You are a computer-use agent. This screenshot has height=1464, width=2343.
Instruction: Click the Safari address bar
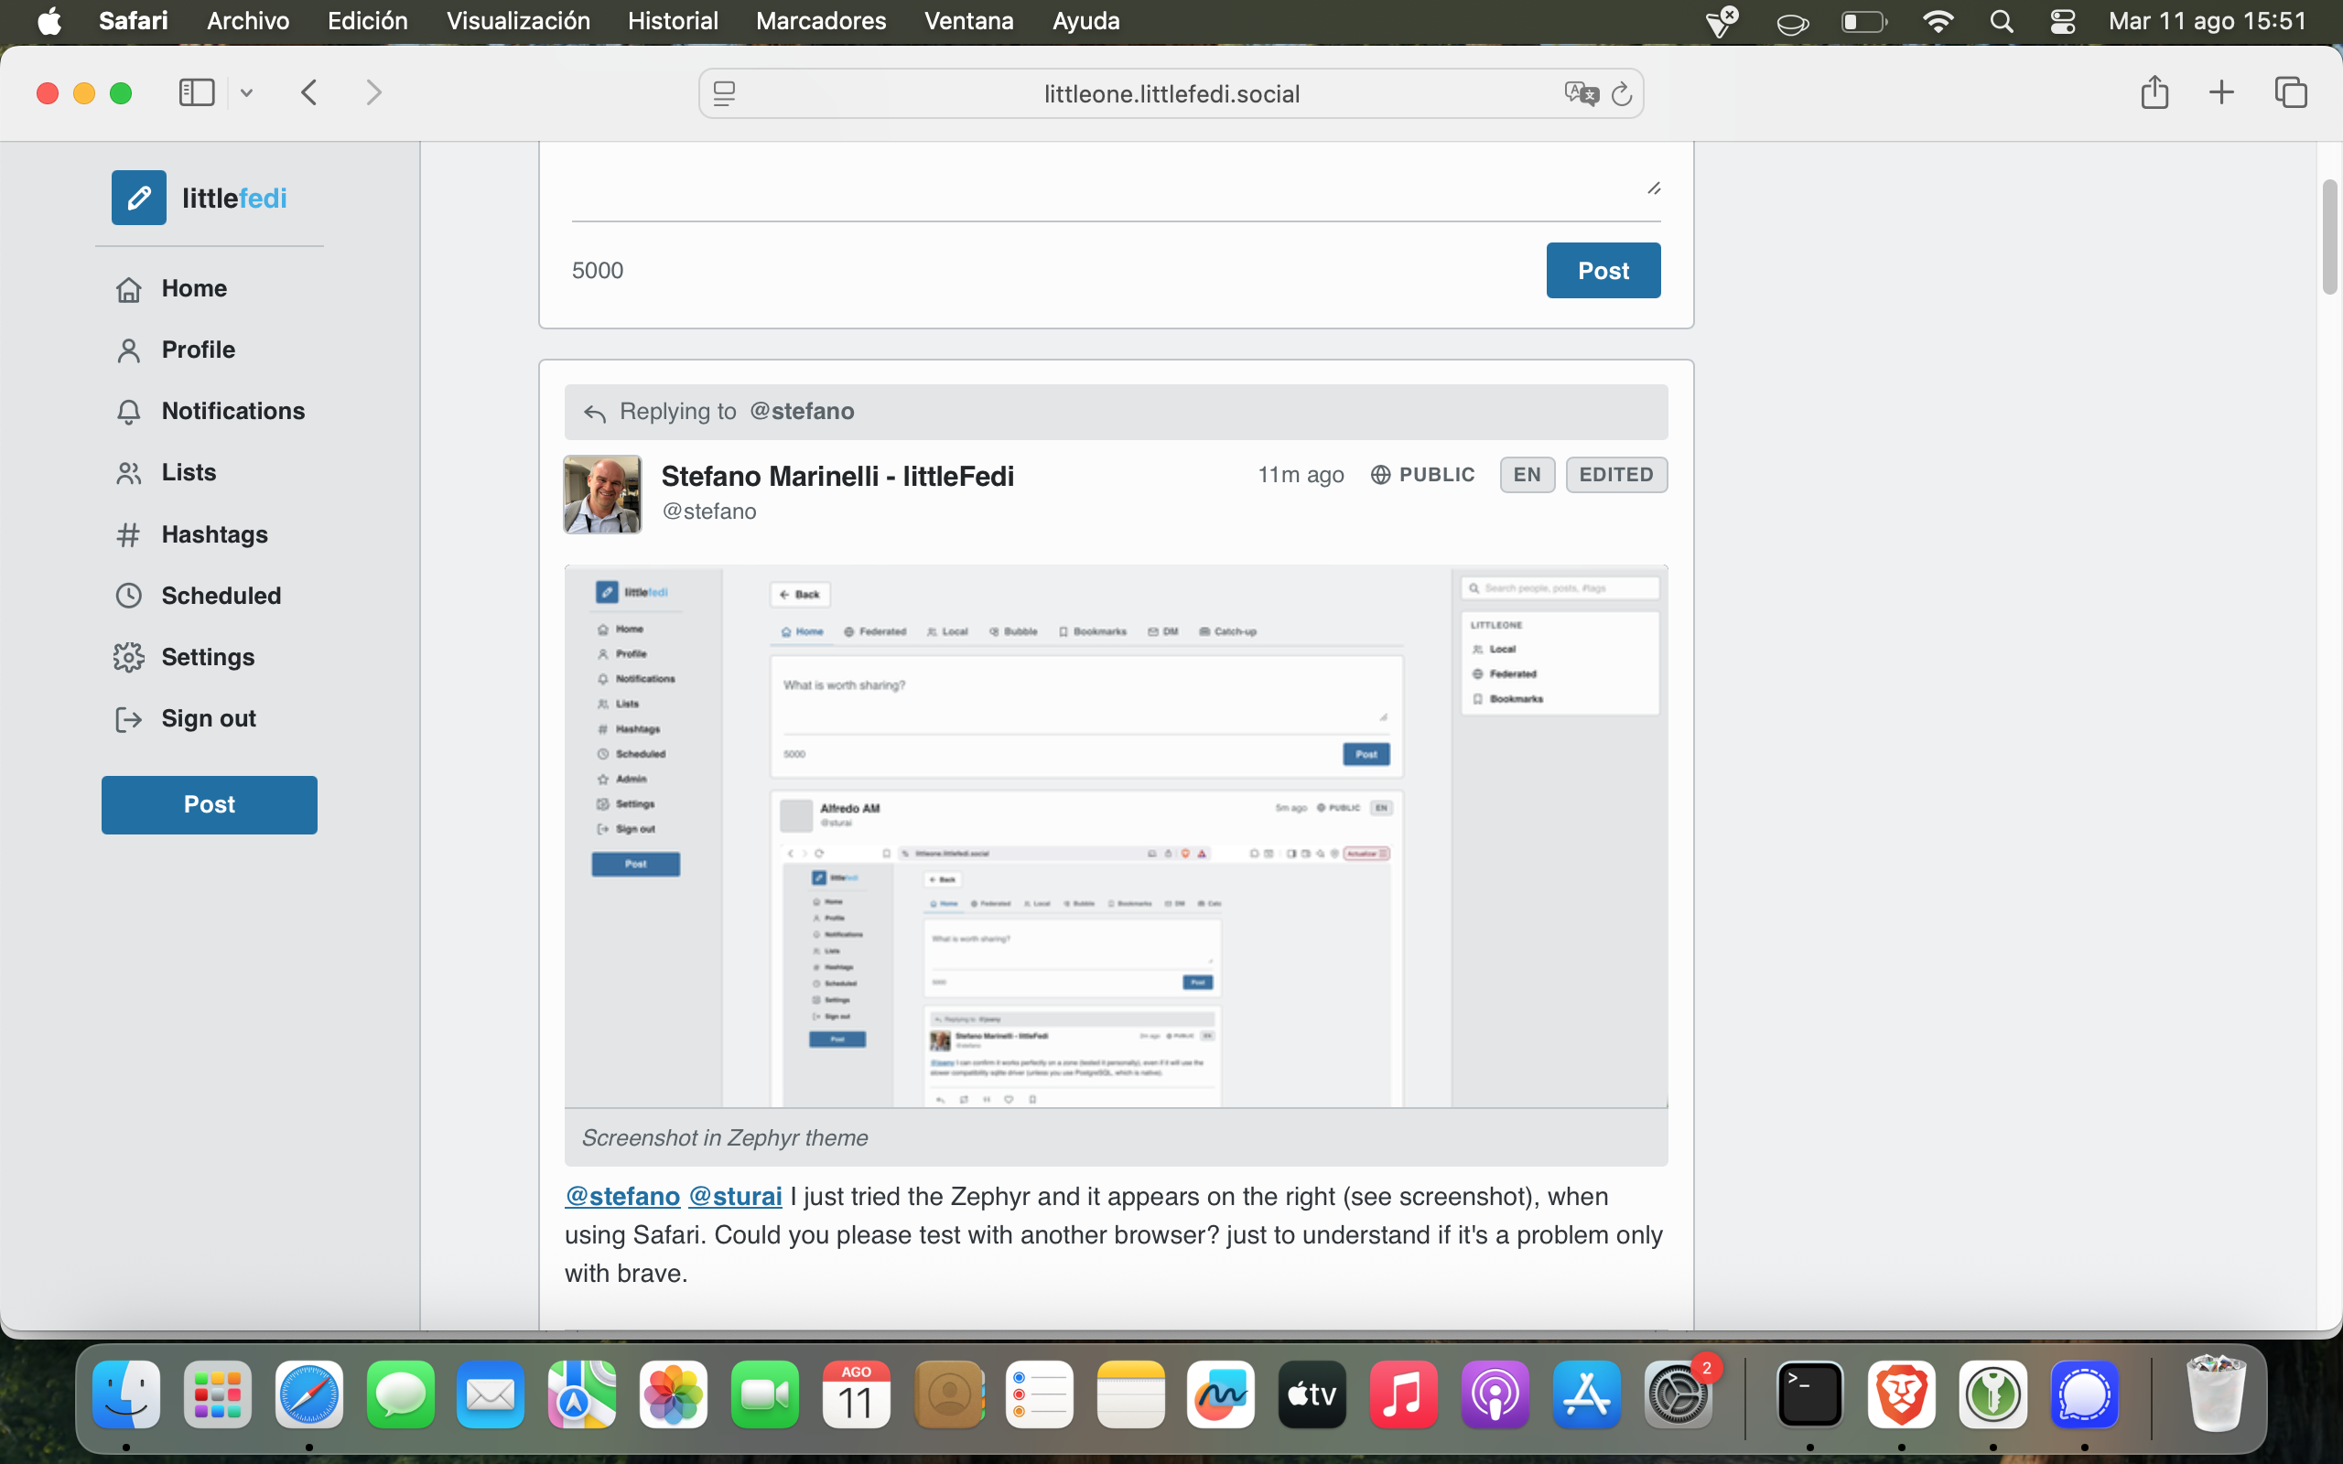(1171, 94)
